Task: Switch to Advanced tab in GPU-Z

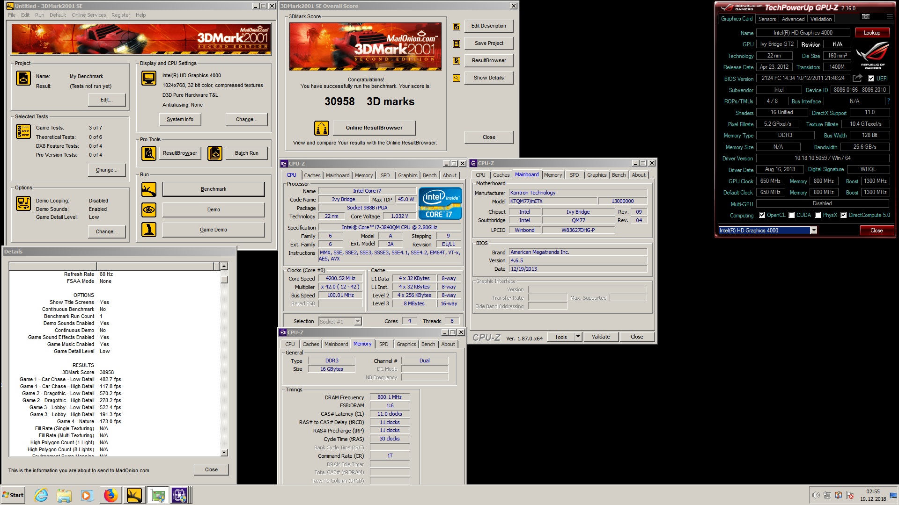Action: [793, 19]
